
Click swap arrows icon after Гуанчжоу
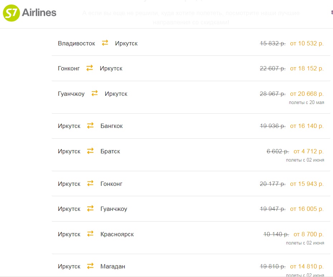tap(95, 93)
